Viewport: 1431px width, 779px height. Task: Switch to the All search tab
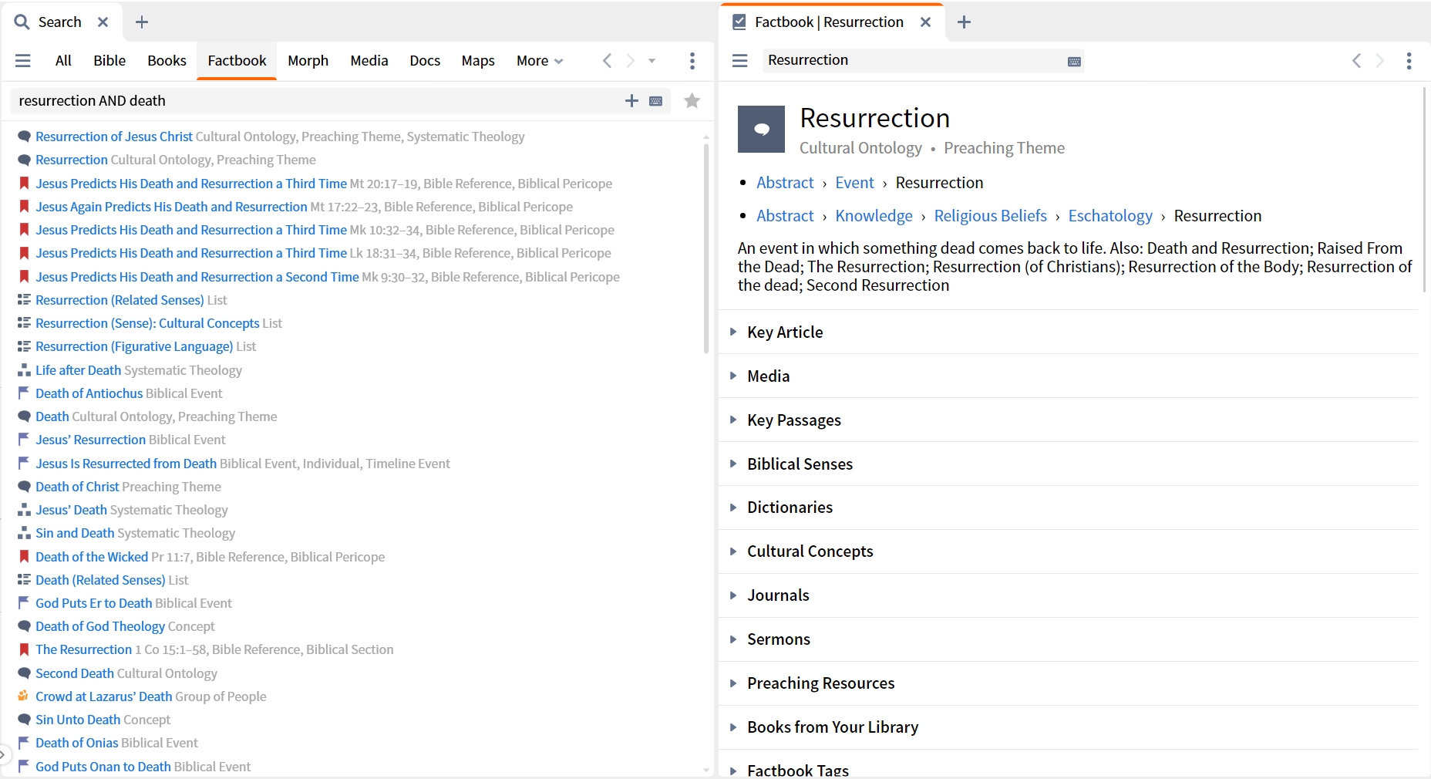63,61
